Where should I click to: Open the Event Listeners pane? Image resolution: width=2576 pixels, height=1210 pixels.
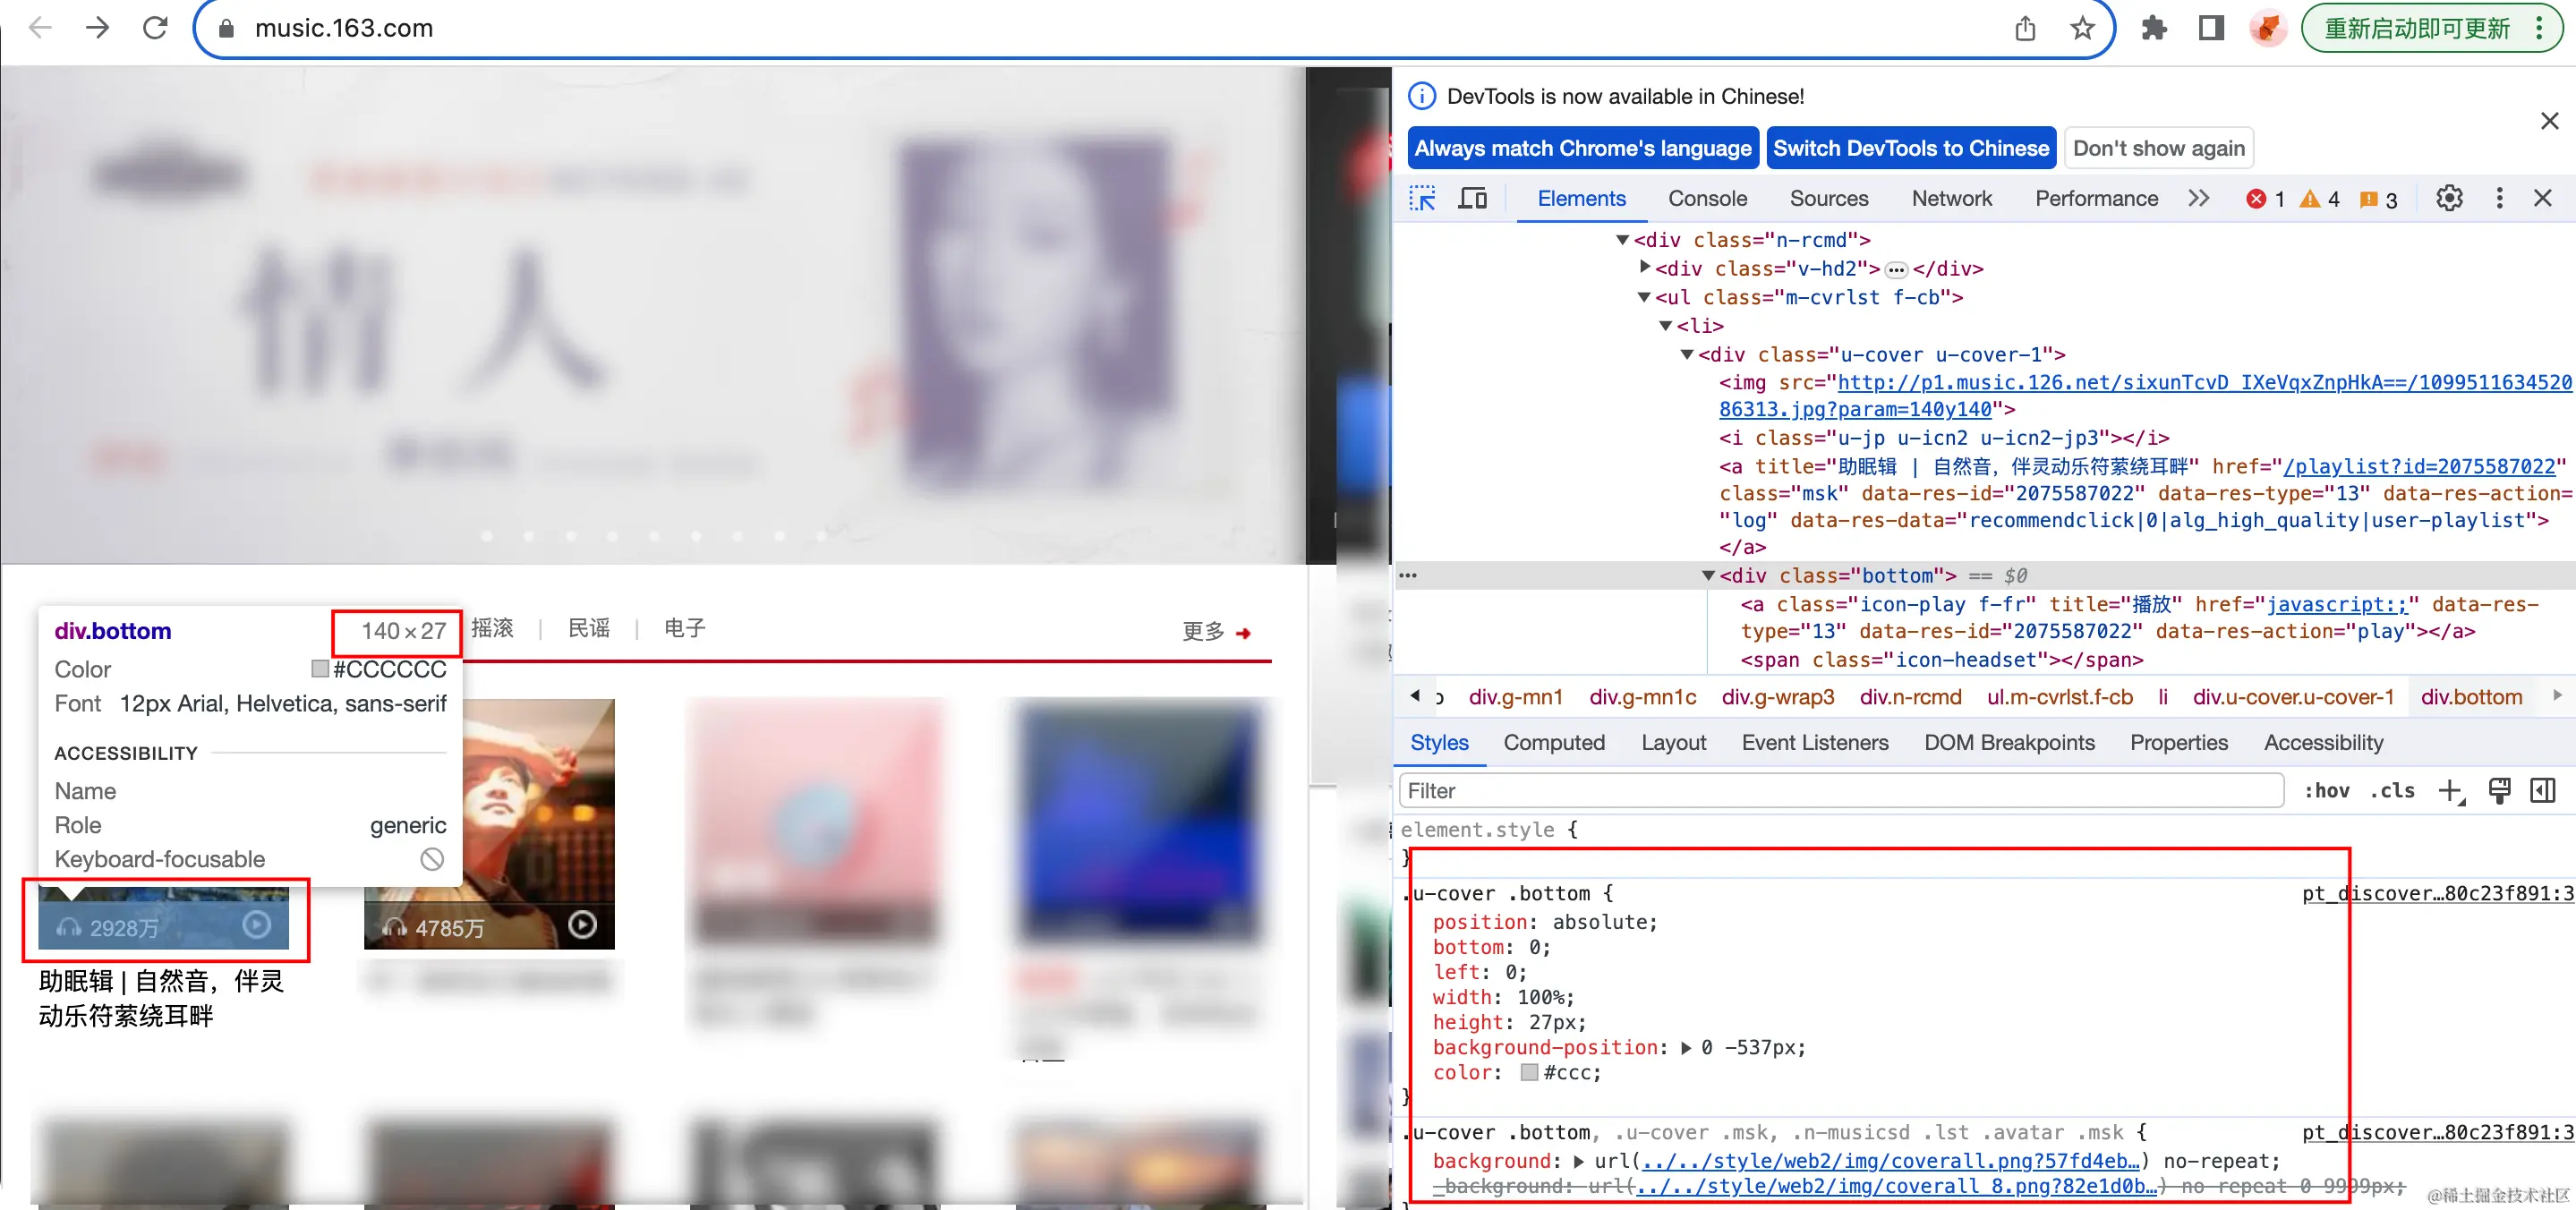1814,742
